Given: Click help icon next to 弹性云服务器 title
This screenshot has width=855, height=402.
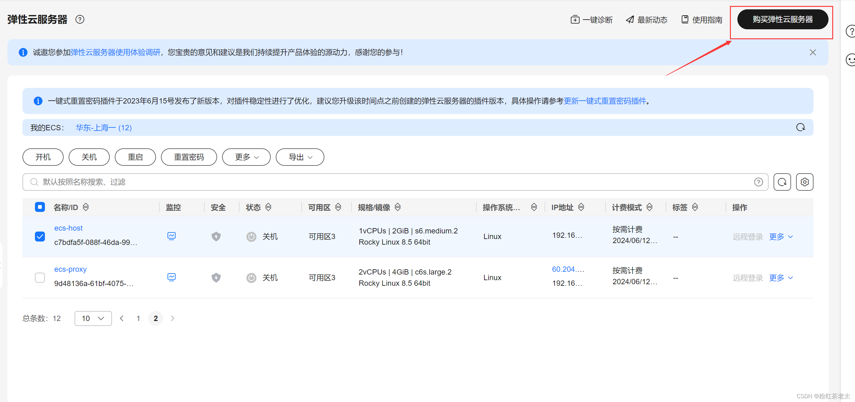Looking at the screenshot, I should point(80,20).
